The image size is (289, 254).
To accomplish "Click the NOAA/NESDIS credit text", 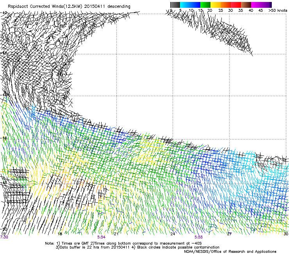I will tap(230, 251).
